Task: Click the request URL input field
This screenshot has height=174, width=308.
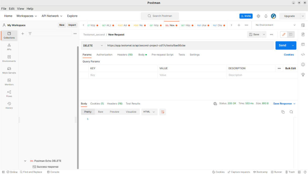Action: click(189, 46)
